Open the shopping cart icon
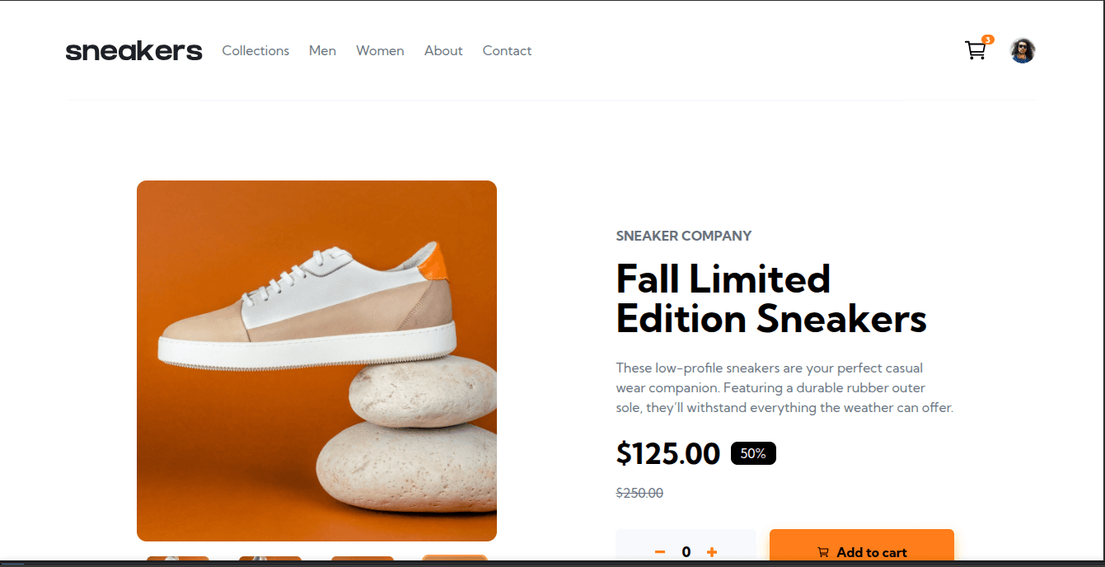This screenshot has height=567, width=1105. 976,50
